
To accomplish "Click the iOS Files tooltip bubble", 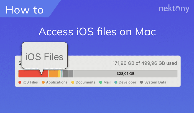I will (x=44, y=57).
